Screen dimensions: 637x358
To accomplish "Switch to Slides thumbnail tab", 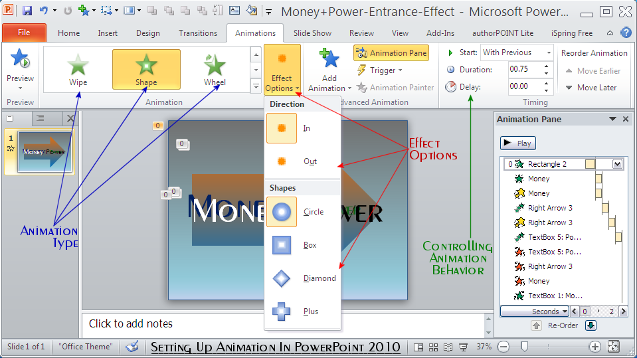I will pos(10,118).
